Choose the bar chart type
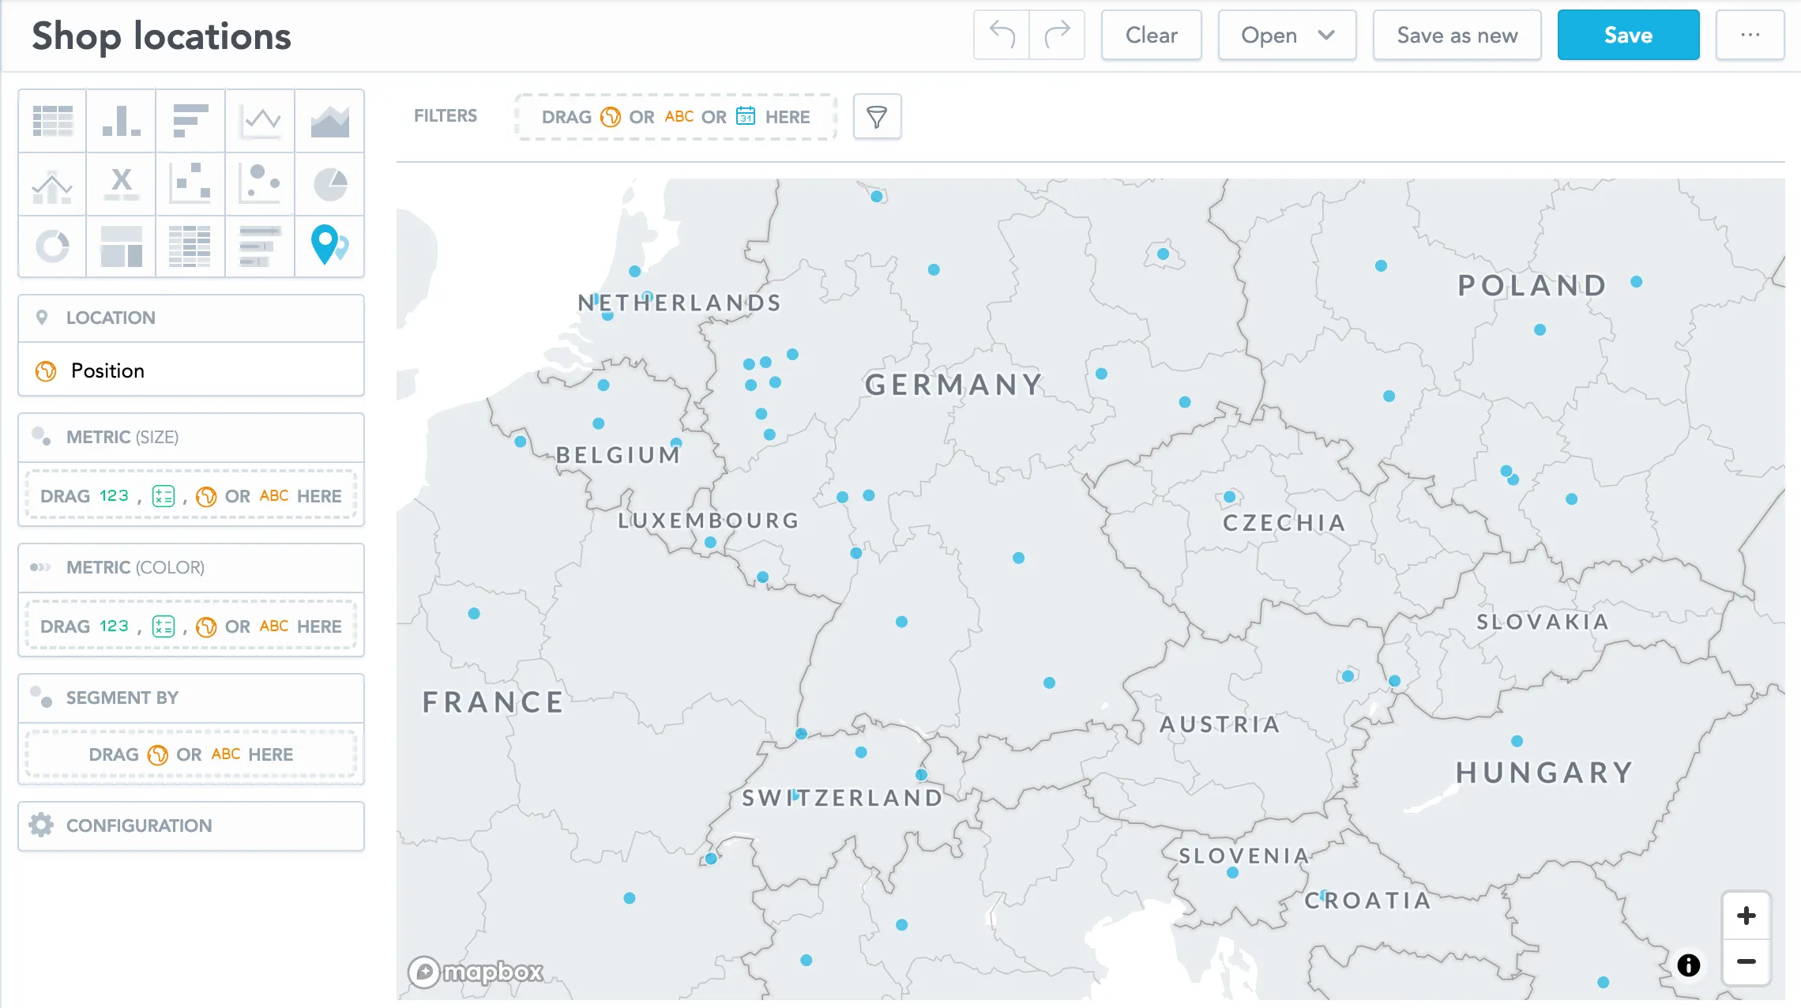The width and height of the screenshot is (1801, 1008). [x=190, y=121]
